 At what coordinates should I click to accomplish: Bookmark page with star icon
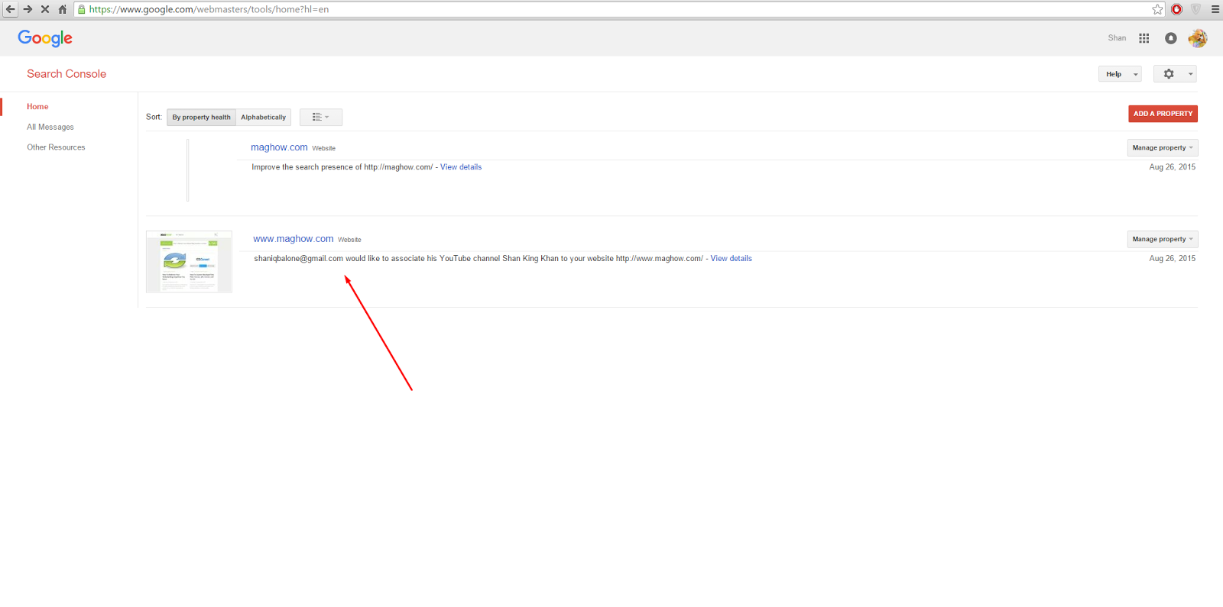tap(1157, 9)
